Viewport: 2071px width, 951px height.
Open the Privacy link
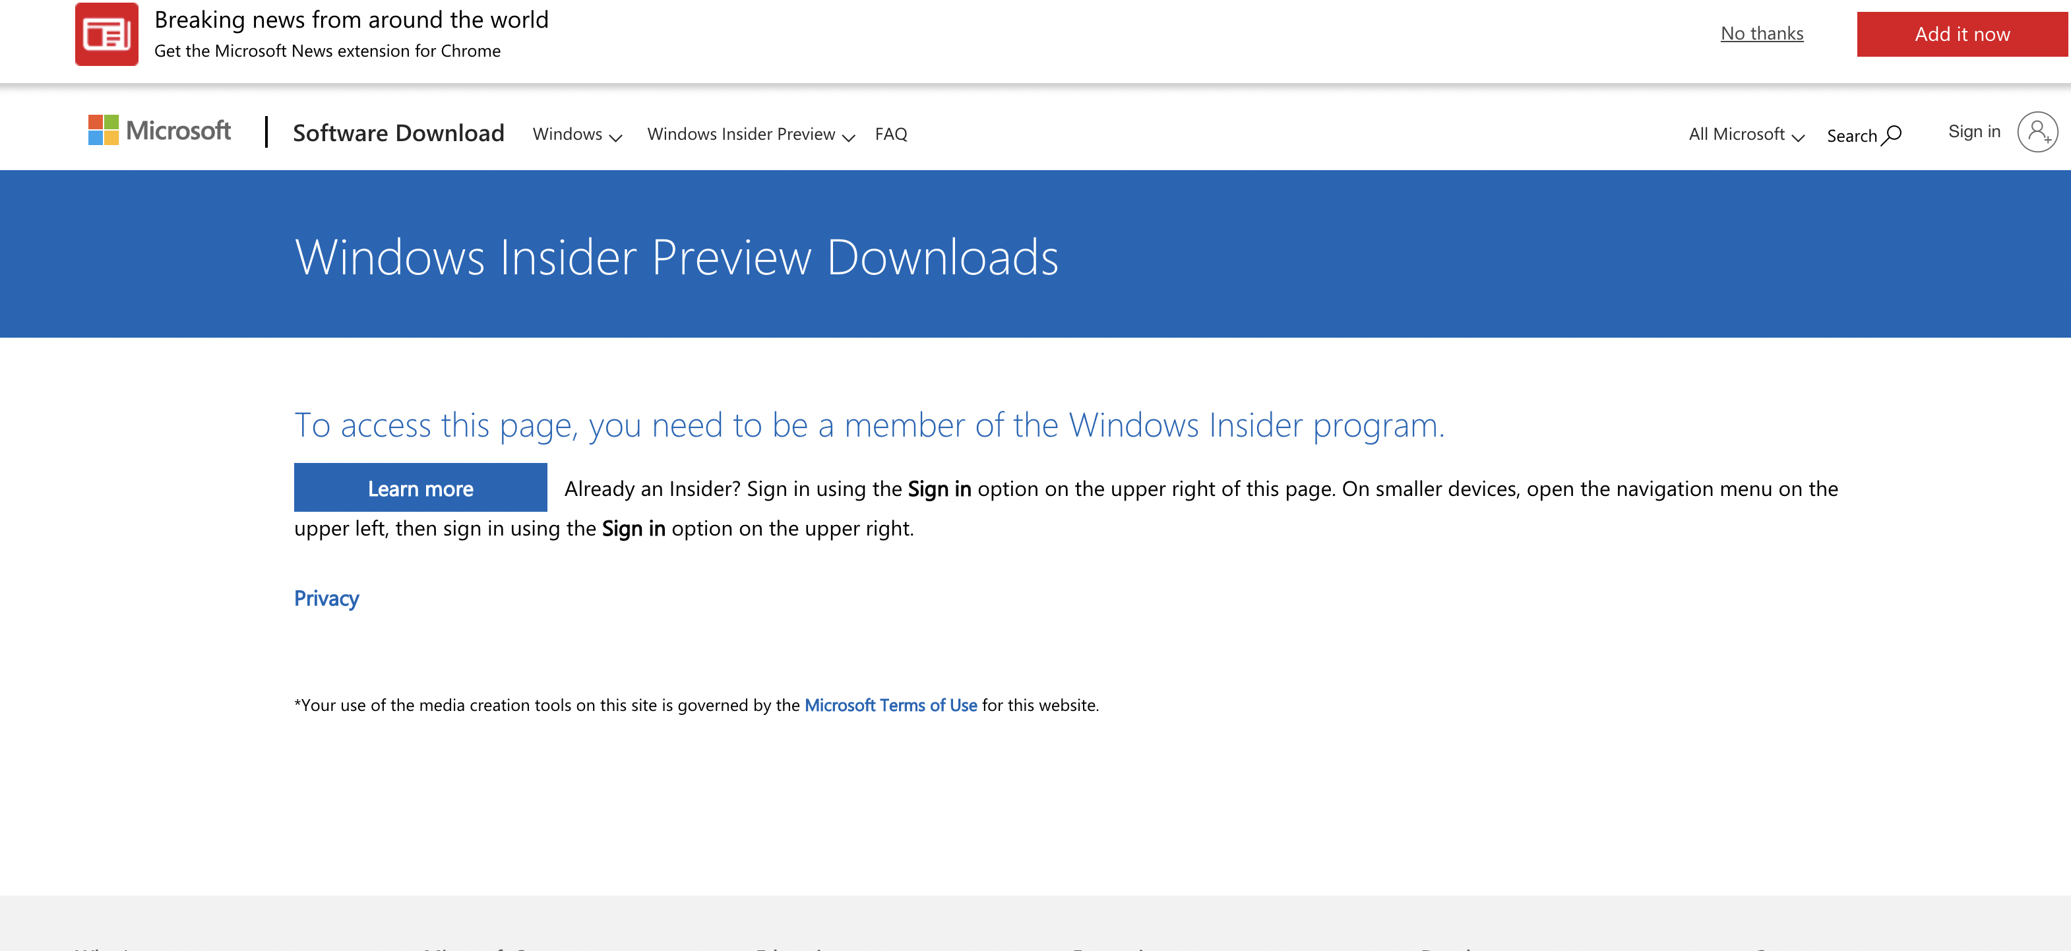click(326, 599)
